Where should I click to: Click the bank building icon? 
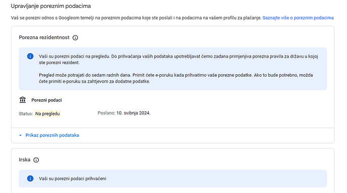coord(23,100)
